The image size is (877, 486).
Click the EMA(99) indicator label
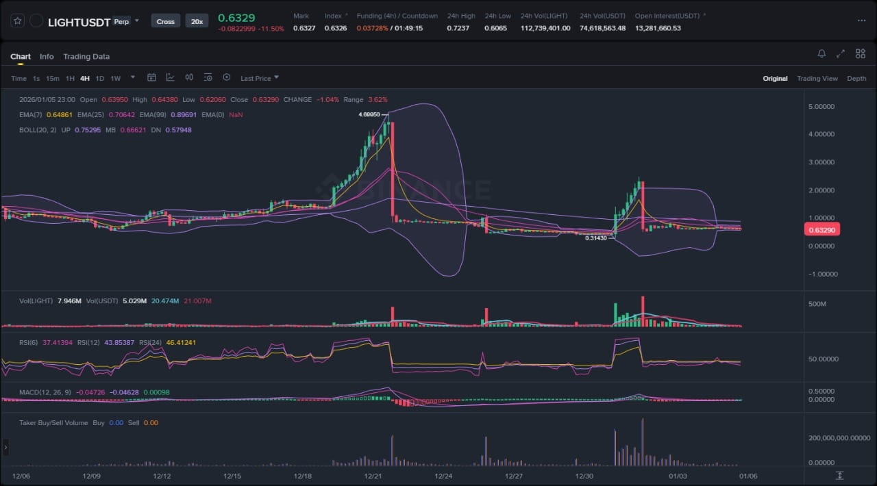tap(153, 115)
